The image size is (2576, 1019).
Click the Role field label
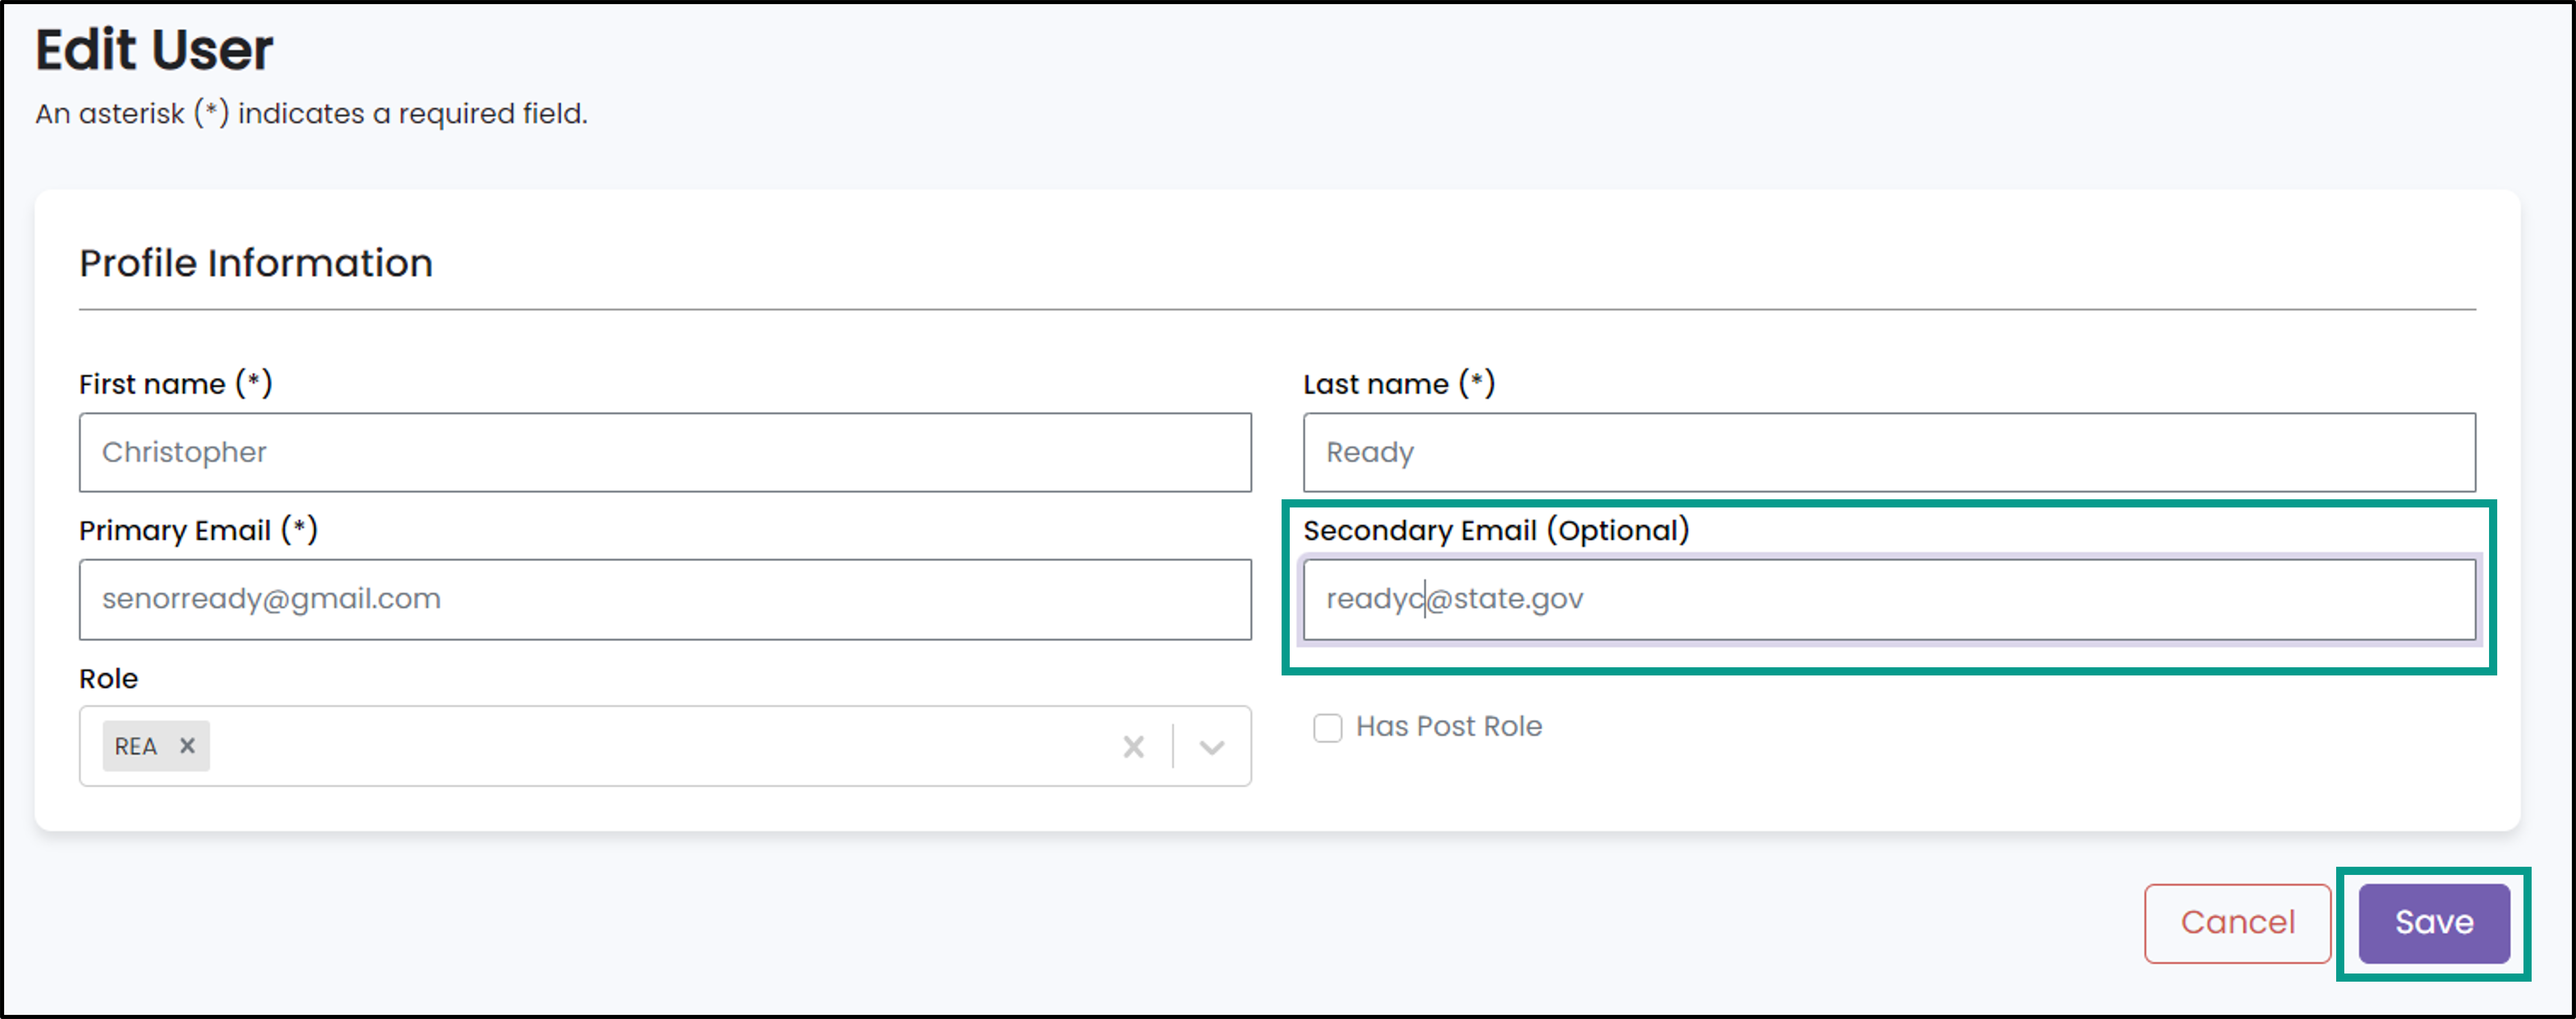[109, 680]
